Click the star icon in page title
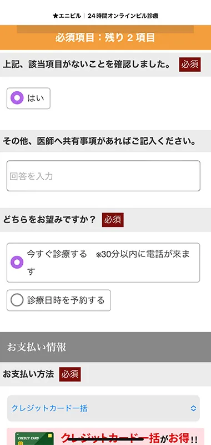The width and height of the screenshot is (211, 445). (x=55, y=16)
